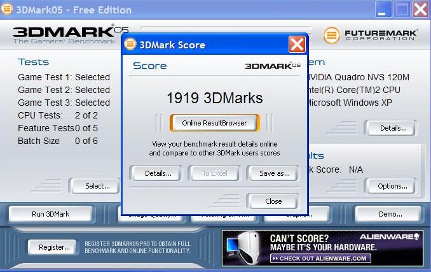Image resolution: width=431 pixels, height=272 pixels.
Task: Click the Feature Tests 0 of 5 line
Action: point(58,128)
